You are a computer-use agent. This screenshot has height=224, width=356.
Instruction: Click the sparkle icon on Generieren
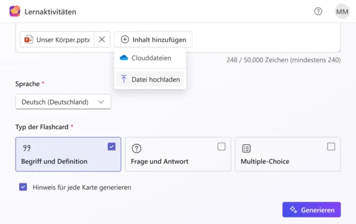293,210
